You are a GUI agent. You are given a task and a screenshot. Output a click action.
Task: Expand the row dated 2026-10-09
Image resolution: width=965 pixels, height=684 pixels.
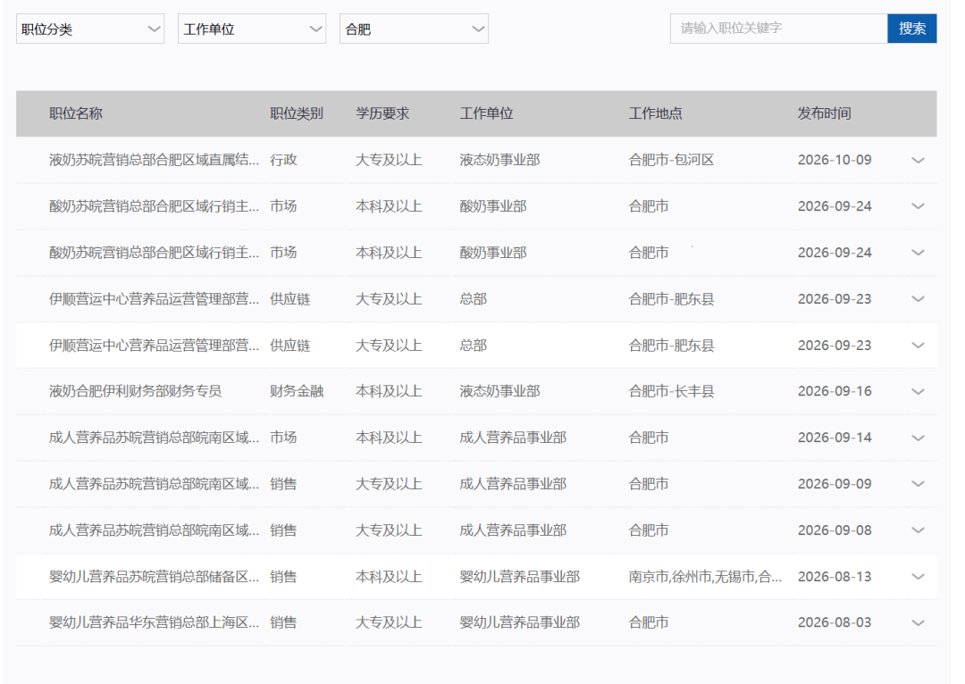(918, 160)
